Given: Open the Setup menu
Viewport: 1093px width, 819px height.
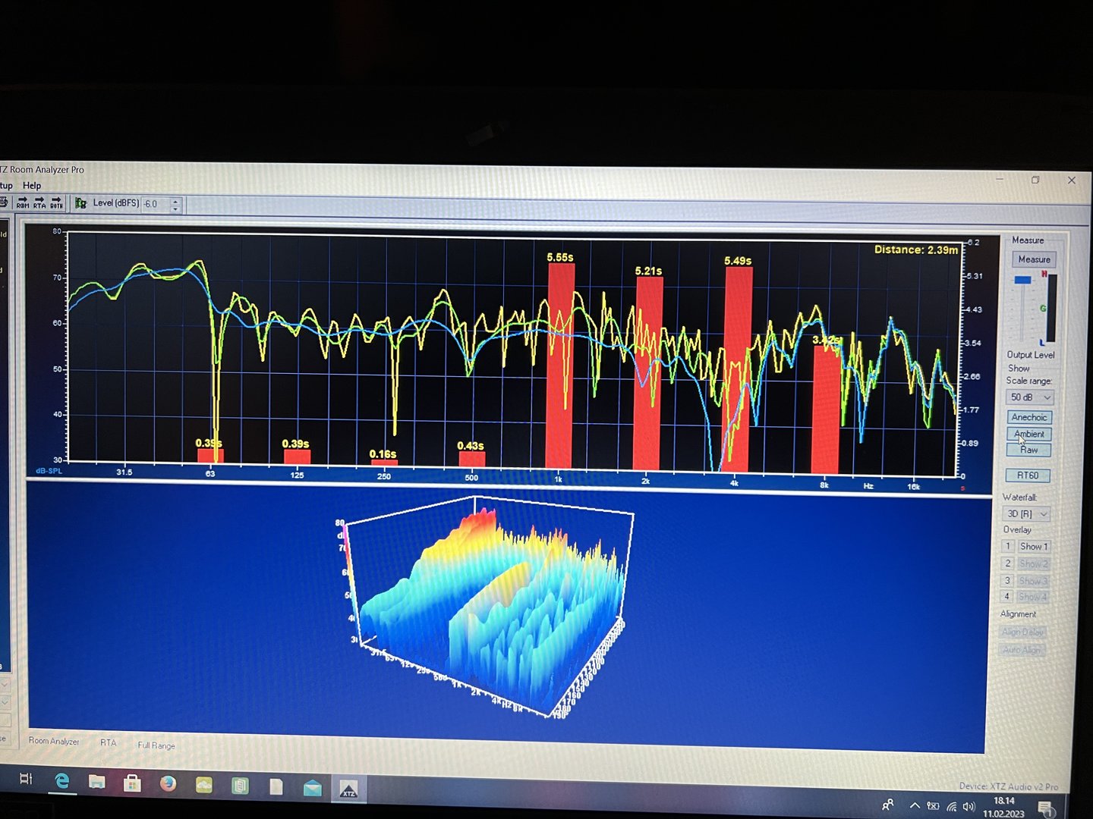Looking at the screenshot, I should point(6,186).
